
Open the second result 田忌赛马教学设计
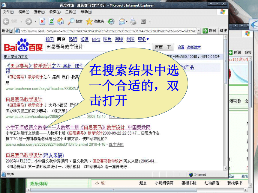click(x=24, y=100)
